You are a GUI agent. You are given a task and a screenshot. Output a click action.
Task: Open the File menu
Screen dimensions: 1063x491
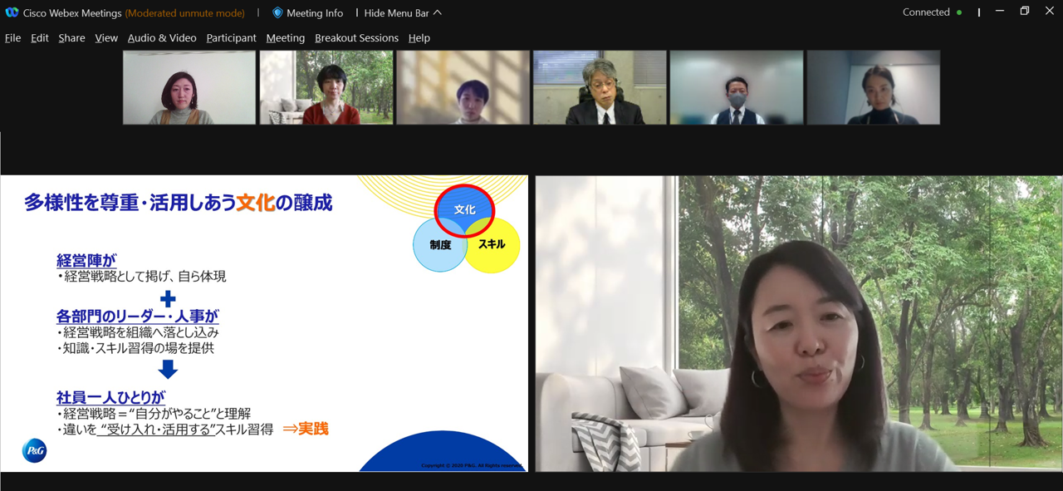(12, 37)
